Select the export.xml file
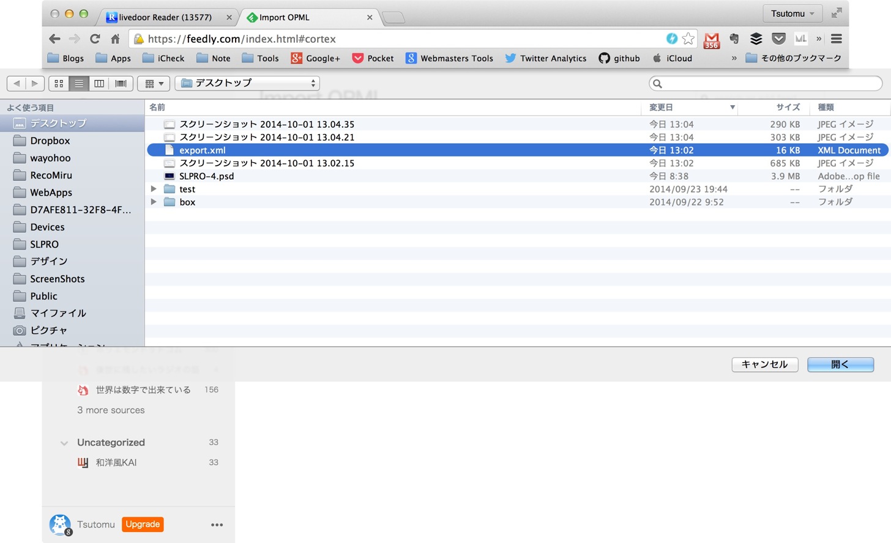 [518, 150]
